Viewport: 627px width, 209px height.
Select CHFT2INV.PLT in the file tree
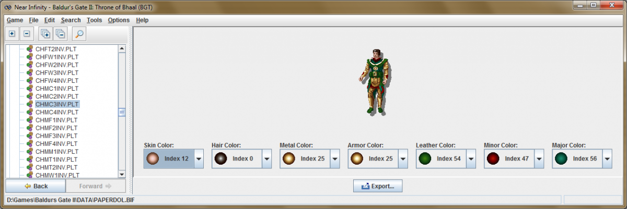(56, 49)
